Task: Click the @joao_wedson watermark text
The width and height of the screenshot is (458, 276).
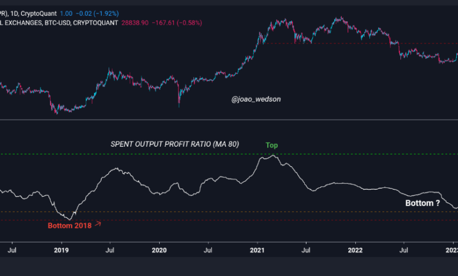Action: pyautogui.click(x=256, y=99)
